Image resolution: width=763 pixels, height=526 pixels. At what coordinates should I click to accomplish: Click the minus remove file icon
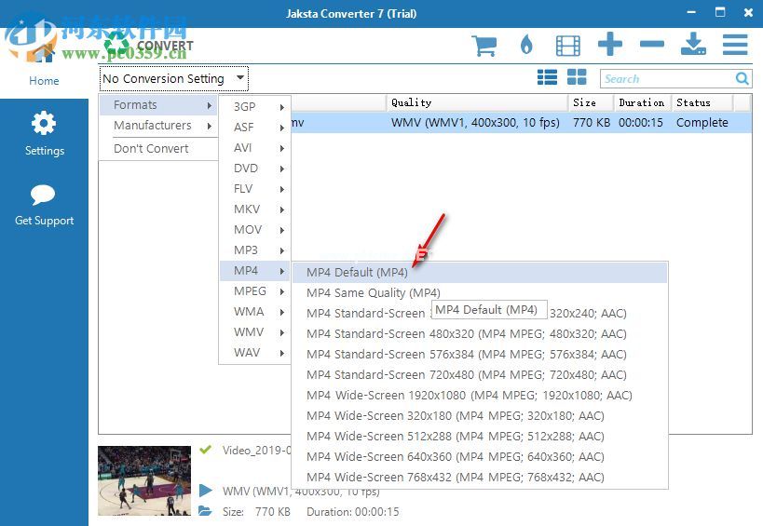(652, 45)
